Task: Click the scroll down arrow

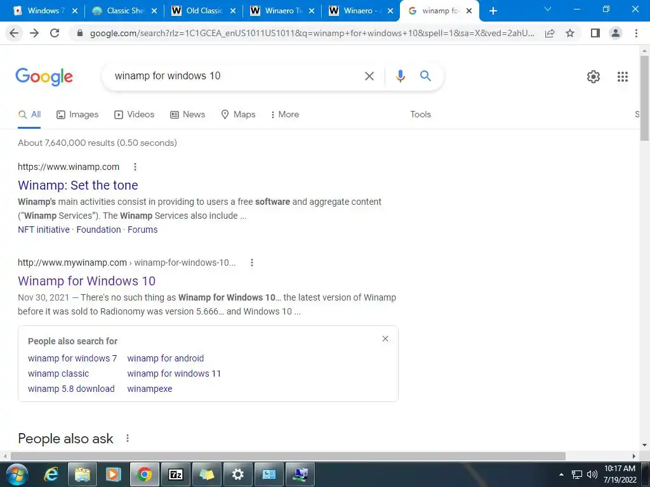Action: [x=644, y=446]
